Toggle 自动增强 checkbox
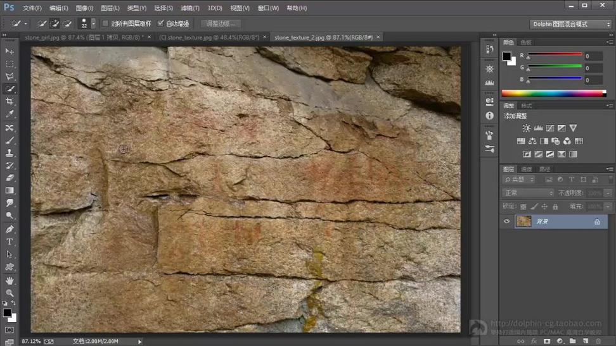Image resolution: width=616 pixels, height=346 pixels. click(x=160, y=23)
